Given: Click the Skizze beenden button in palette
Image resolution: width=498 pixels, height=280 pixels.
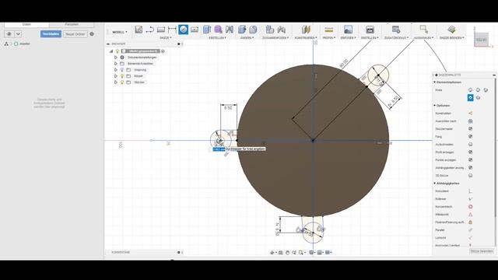Looking at the screenshot, I should point(482,251).
